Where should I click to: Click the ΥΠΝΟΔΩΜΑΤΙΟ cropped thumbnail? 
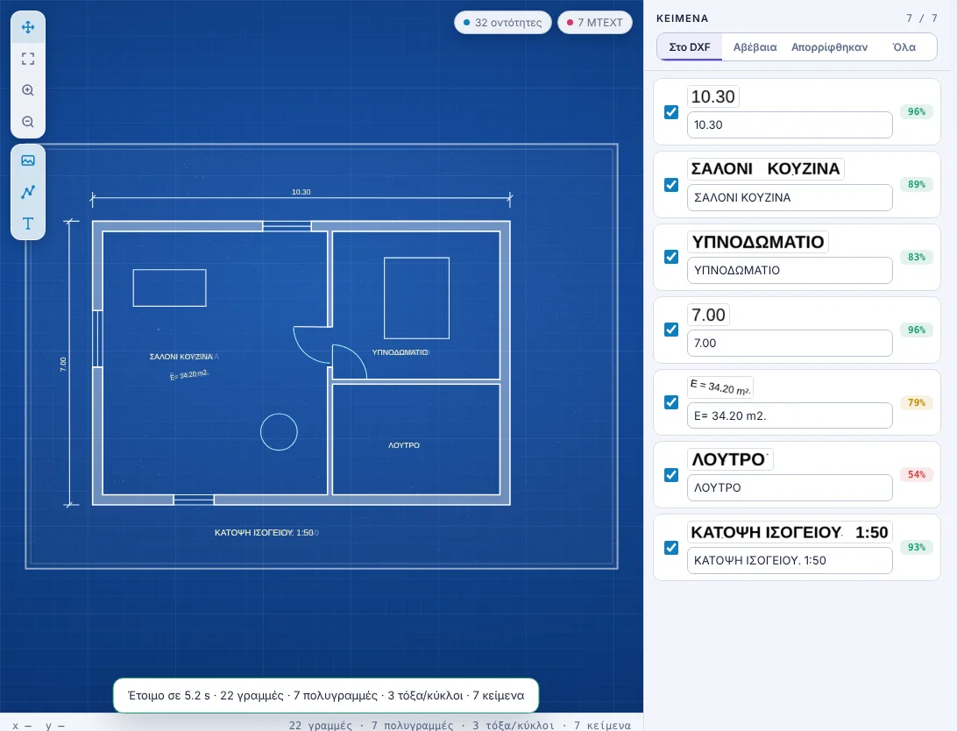(x=757, y=242)
